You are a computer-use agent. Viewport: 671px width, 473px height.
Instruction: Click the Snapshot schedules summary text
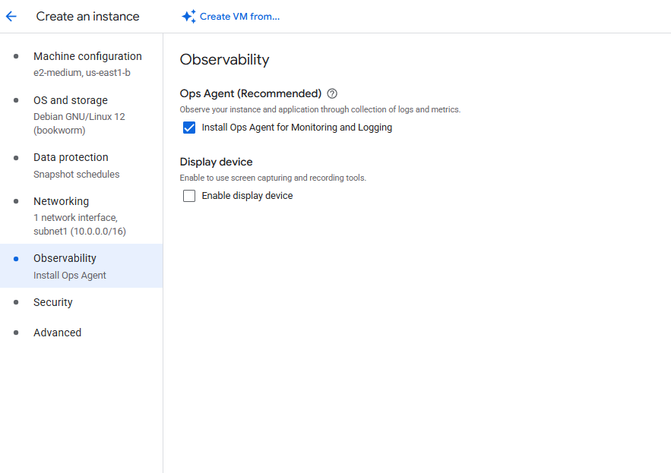pos(76,174)
